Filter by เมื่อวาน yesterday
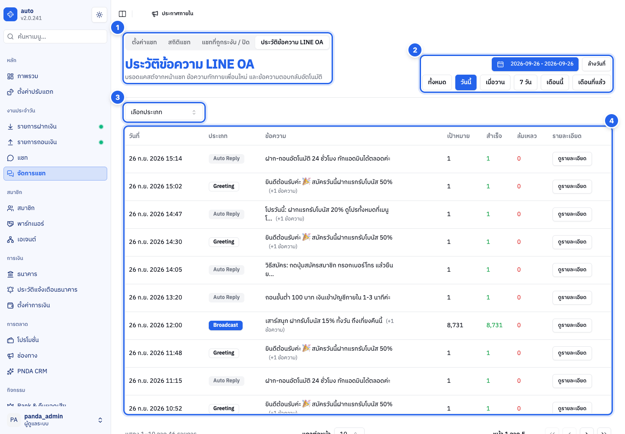The image size is (625, 434). [x=495, y=82]
